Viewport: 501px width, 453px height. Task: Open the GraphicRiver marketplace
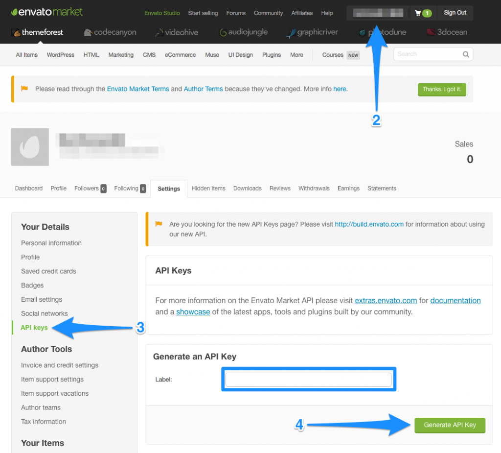312,32
